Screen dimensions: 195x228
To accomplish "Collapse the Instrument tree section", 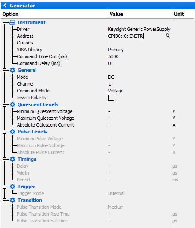I will click(5, 22).
